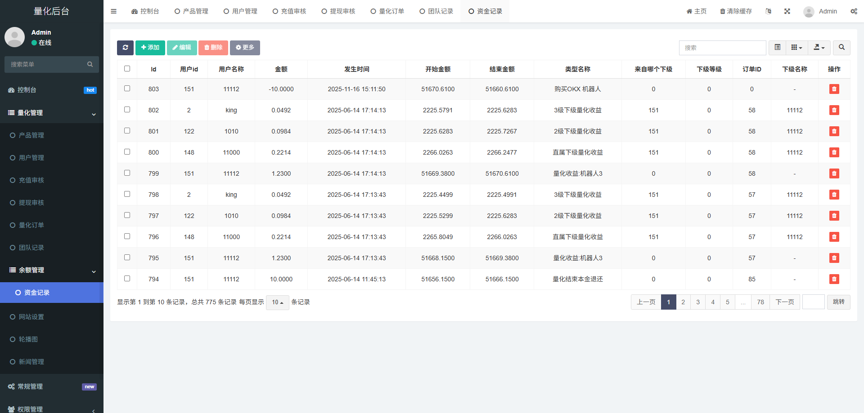Open 充值审核 in the sidebar menu
864x413 pixels.
[31, 180]
